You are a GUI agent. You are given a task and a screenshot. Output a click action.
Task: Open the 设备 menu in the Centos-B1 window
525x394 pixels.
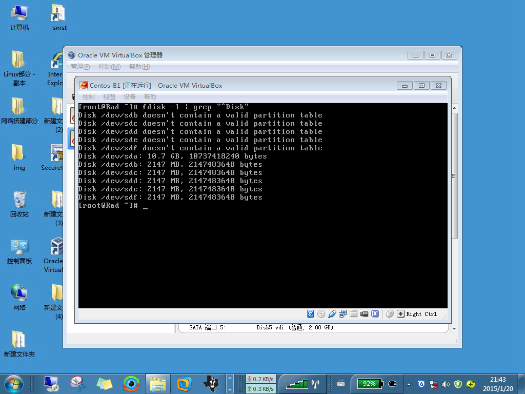(x=129, y=97)
